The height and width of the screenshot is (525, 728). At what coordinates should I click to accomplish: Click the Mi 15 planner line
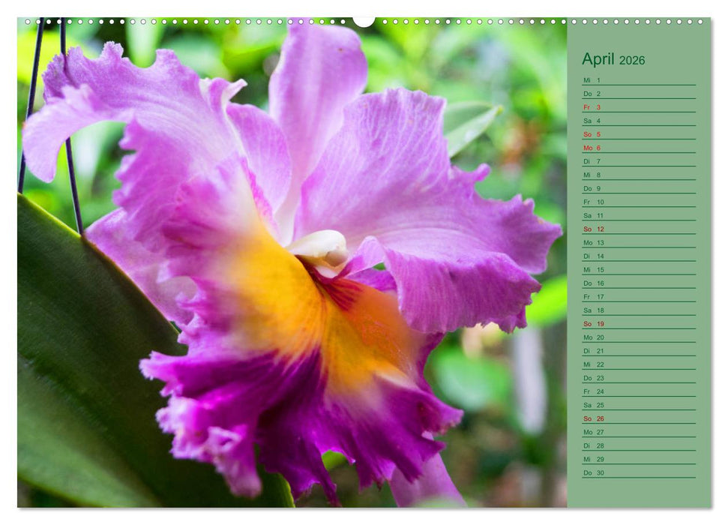(637, 271)
